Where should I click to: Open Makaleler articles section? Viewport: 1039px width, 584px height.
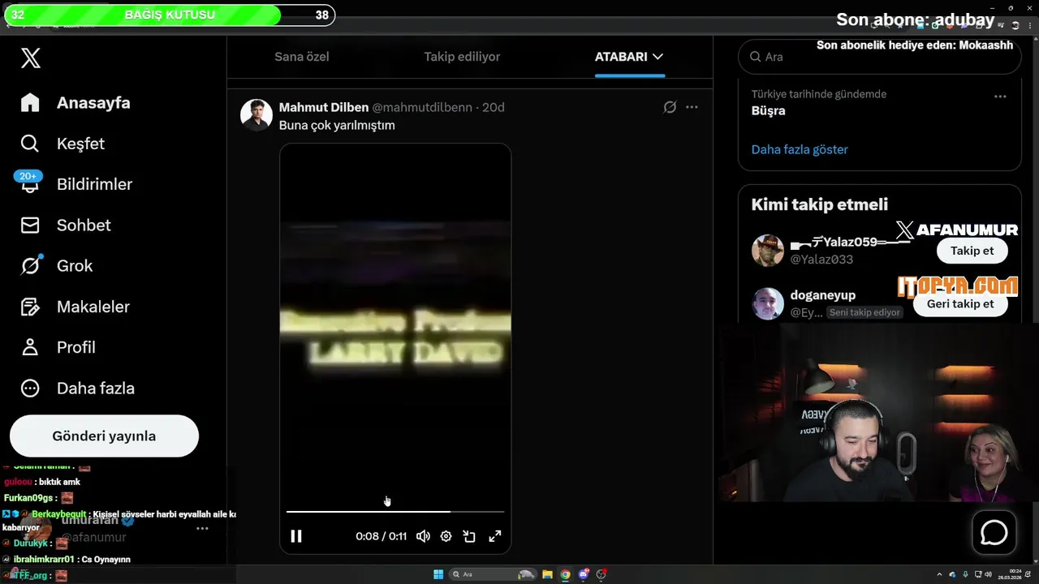75,307
